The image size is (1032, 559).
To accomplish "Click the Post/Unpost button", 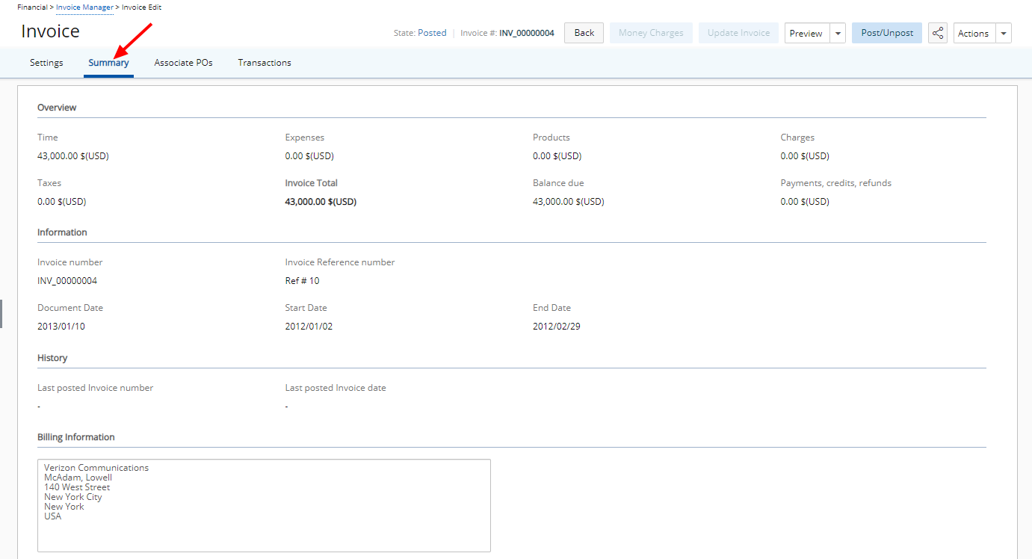I will pyautogui.click(x=887, y=33).
